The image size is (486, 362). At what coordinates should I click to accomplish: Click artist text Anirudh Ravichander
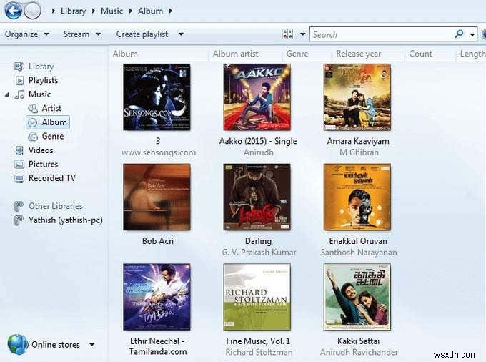coord(359,353)
